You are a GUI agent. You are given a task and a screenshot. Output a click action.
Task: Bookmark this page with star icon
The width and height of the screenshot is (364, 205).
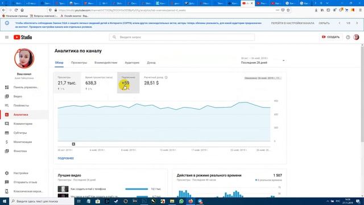[x=288, y=10]
